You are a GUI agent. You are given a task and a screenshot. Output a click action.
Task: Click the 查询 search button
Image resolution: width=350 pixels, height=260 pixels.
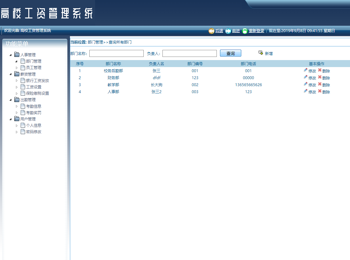tap(230, 53)
